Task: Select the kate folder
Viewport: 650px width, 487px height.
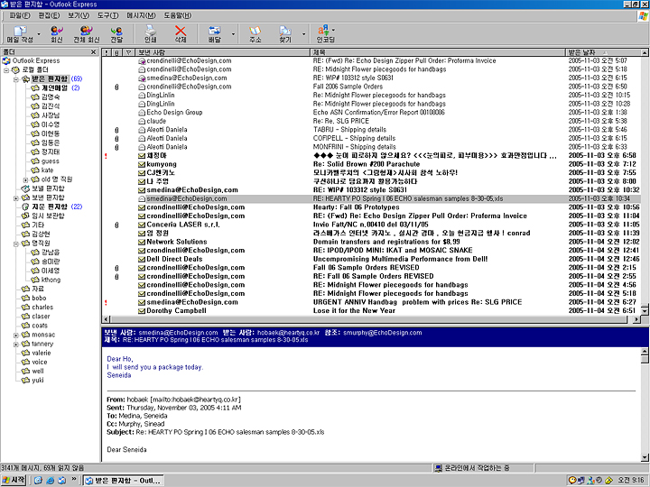Action: pos(42,170)
